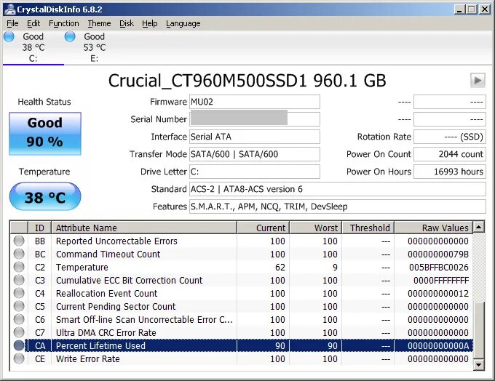Screen dimensions: 495x381
Task: Select raw value 005BFFBC0026
Action: [x=439, y=267]
